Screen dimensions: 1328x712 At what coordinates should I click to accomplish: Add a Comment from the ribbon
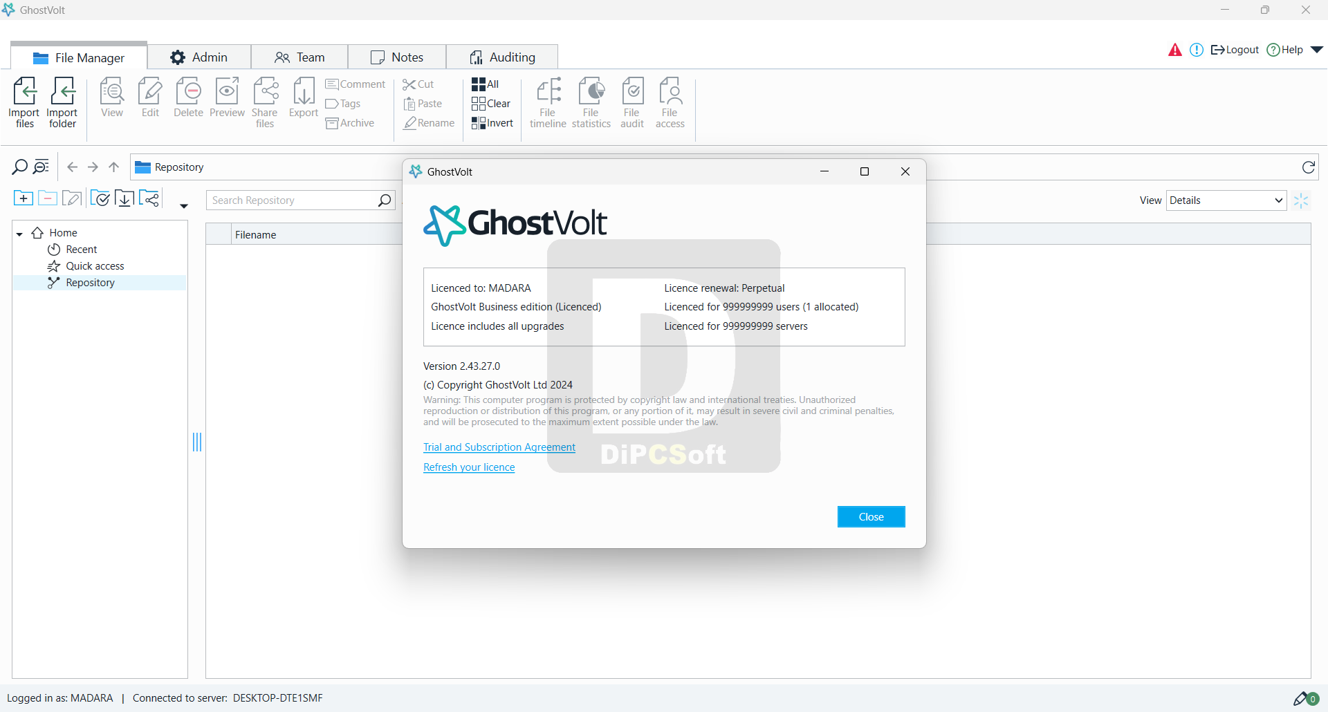[356, 84]
